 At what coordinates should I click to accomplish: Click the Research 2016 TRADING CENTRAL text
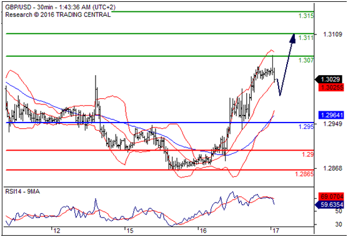(x=57, y=14)
